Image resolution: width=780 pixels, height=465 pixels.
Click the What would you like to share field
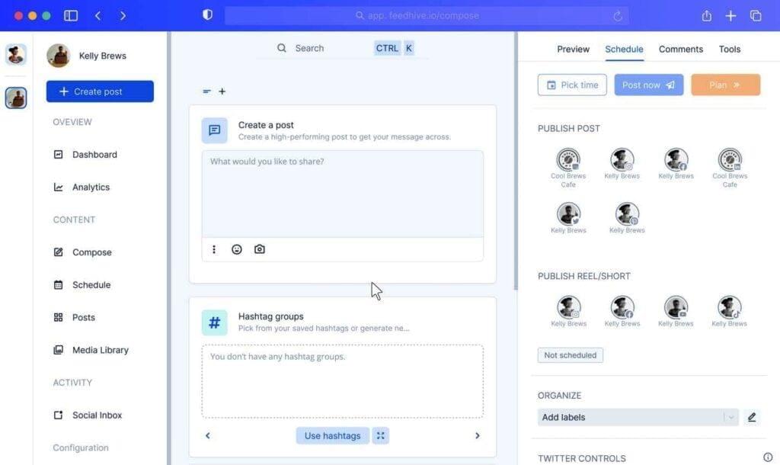pos(342,194)
